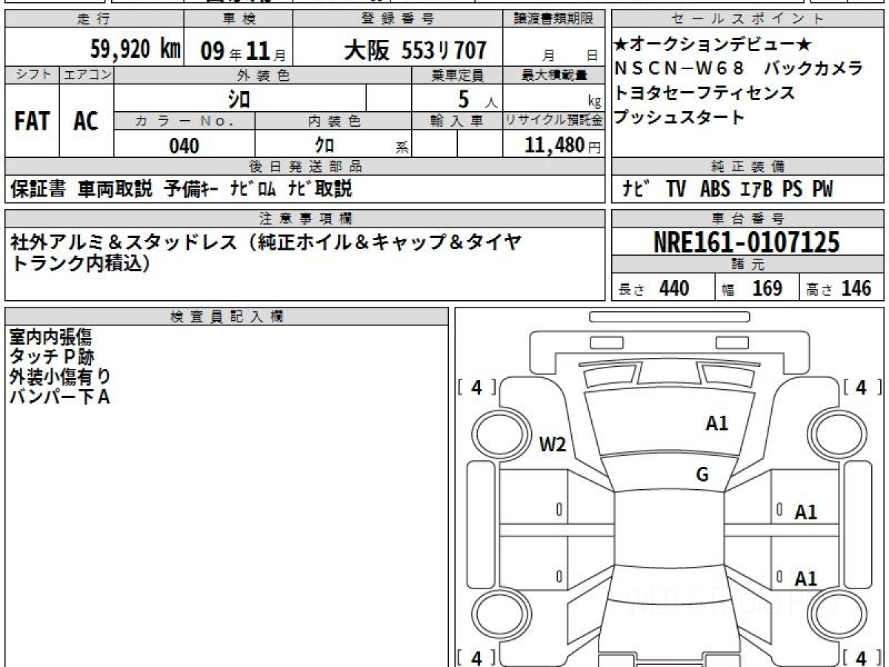889x667 pixels.
Task: Select inspector note バンパー下A
Action: click(60, 396)
